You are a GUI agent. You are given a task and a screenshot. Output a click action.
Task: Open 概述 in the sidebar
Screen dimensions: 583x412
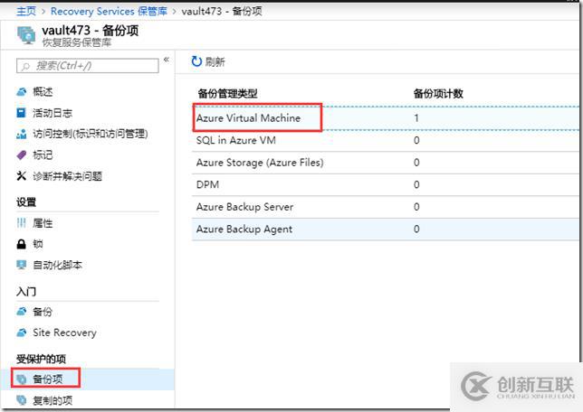tap(43, 91)
